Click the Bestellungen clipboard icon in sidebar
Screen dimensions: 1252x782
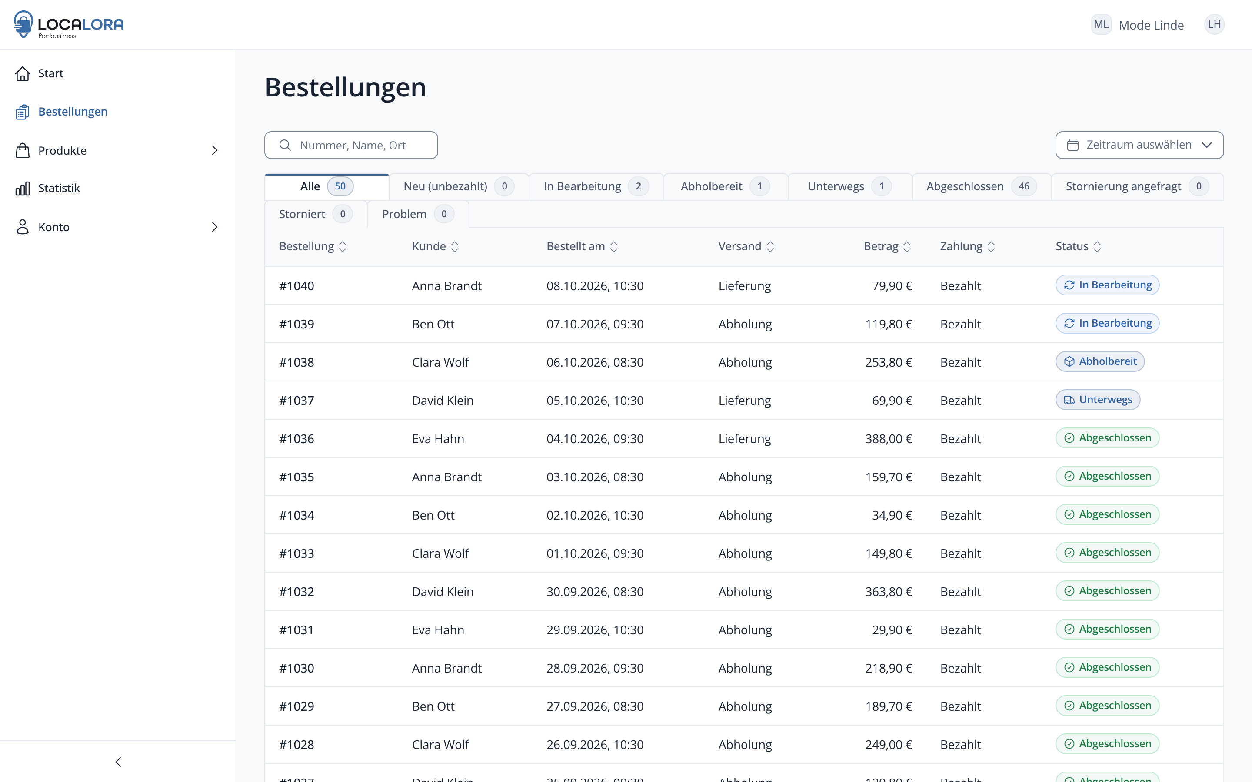(x=22, y=112)
